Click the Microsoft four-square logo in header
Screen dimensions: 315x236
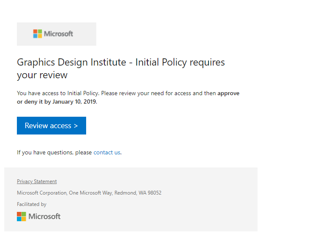pyautogui.click(x=38, y=34)
